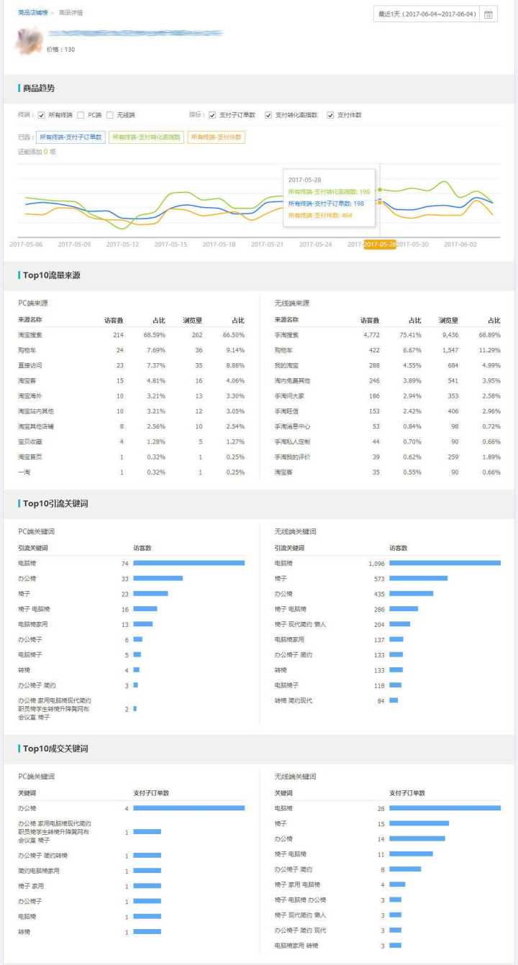
Task: Click the 4,772 visitor count value
Action: click(371, 335)
